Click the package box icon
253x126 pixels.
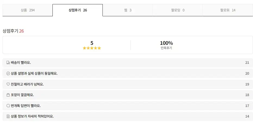(x=8, y=95)
